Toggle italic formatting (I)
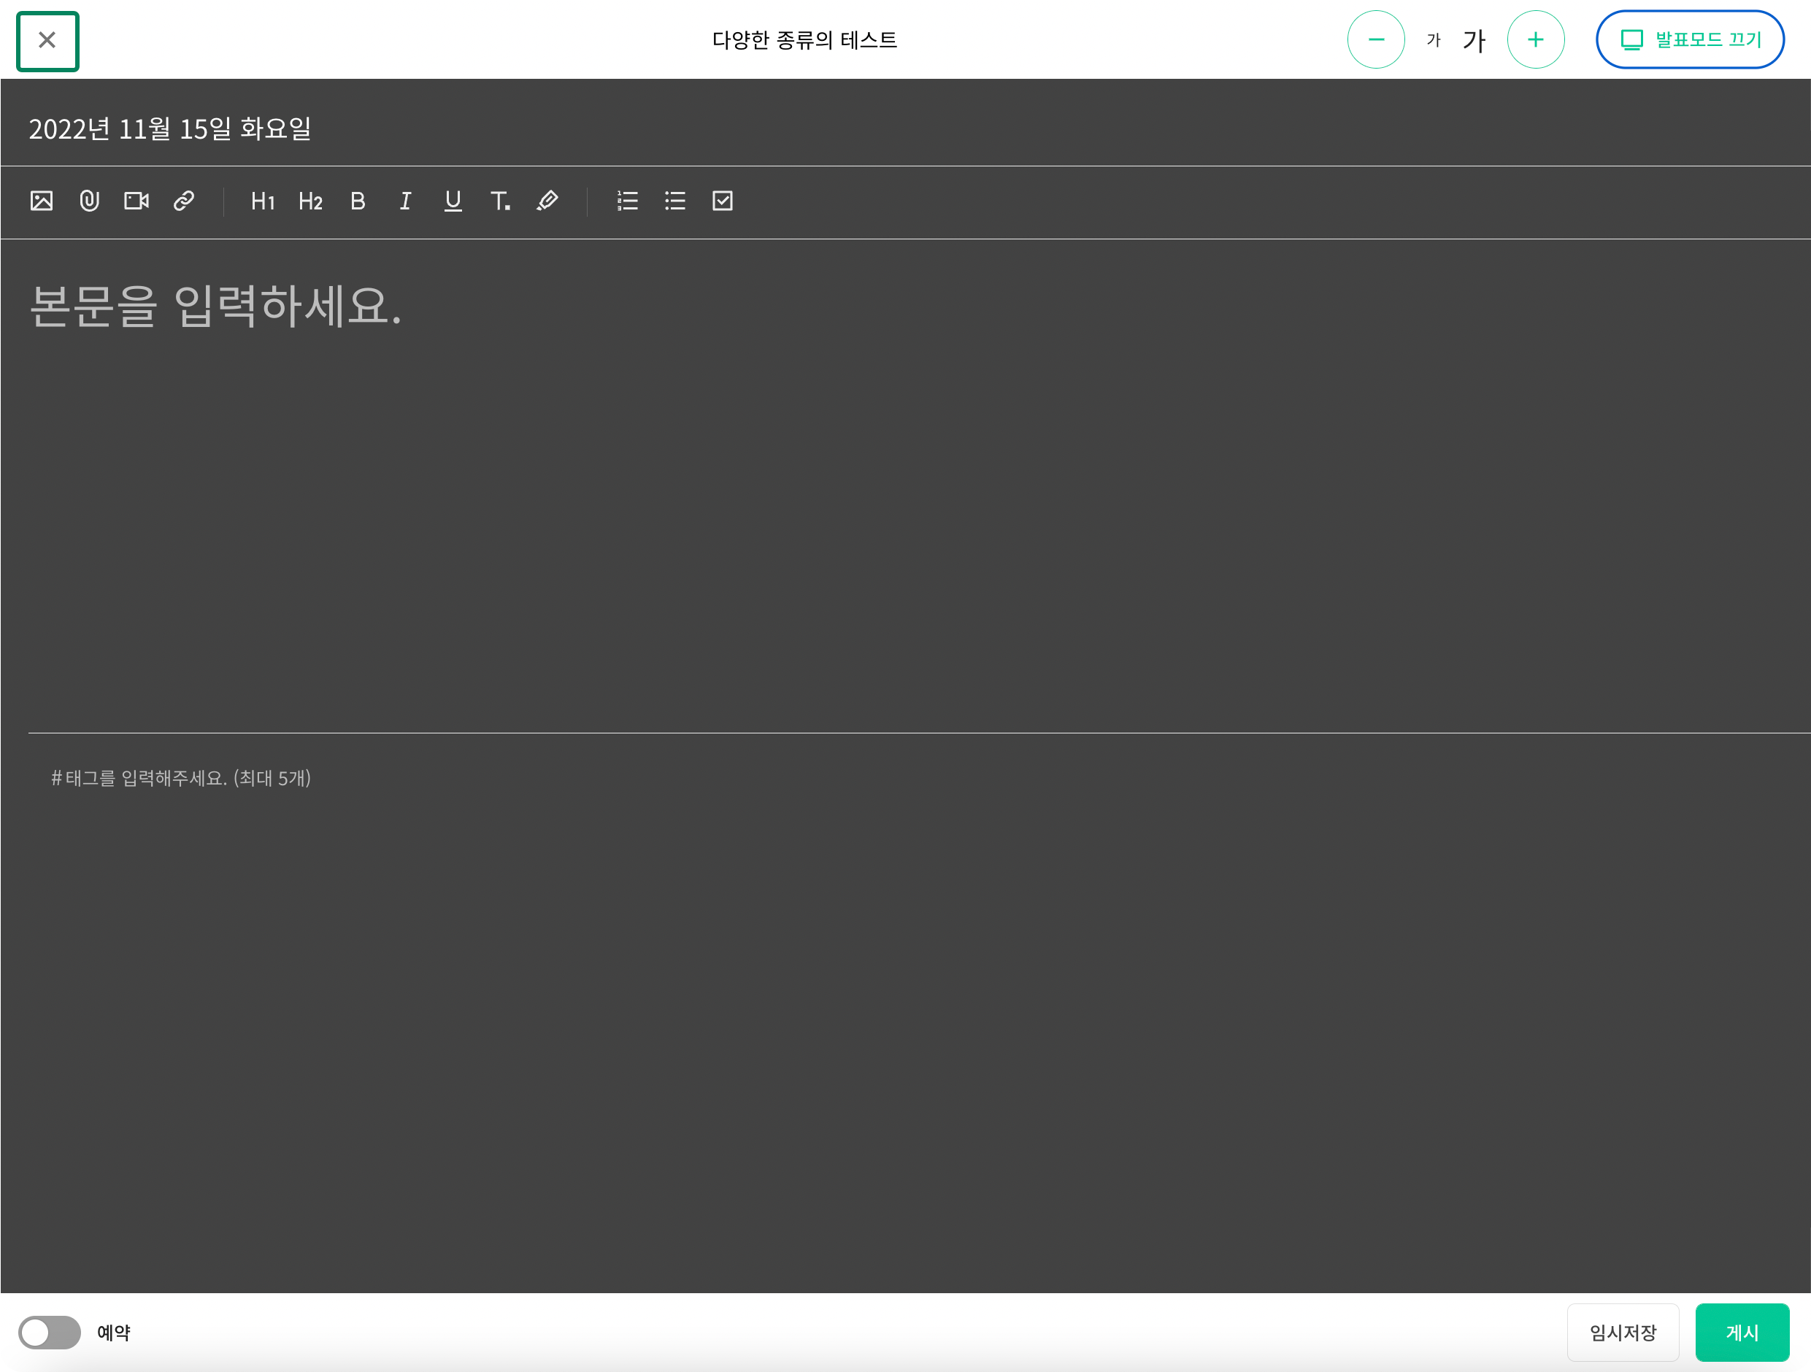This screenshot has height=1372, width=1811. [405, 201]
